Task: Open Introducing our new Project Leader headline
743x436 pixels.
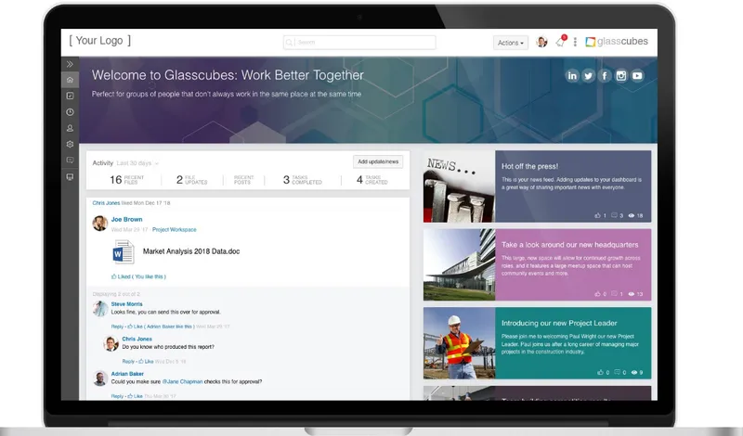Action: click(x=559, y=324)
